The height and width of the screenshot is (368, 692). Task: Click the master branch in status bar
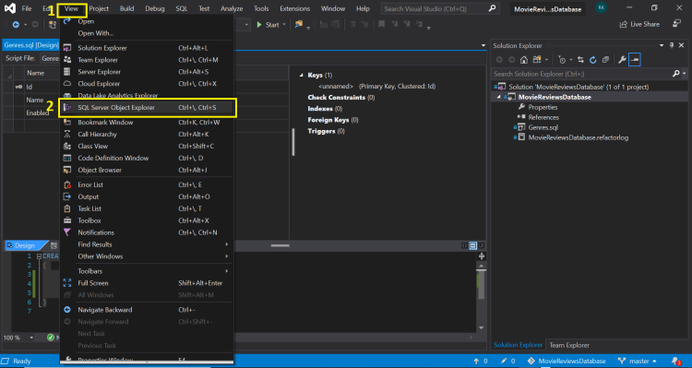tap(638, 361)
